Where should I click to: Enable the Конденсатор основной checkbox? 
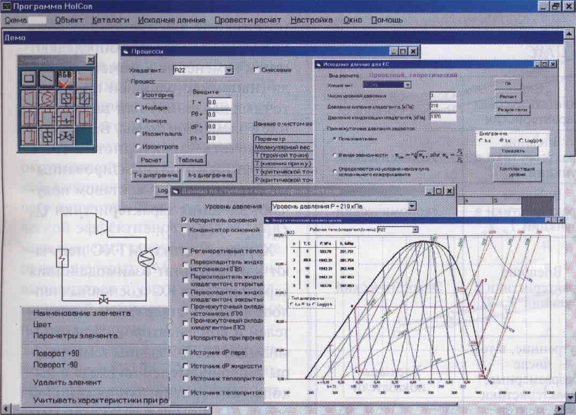point(184,230)
